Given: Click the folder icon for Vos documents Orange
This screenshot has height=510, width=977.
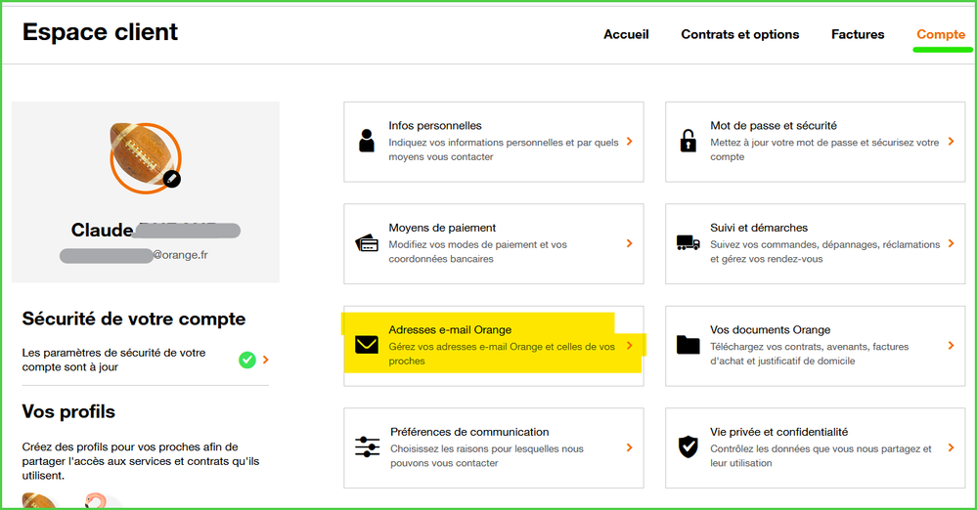Looking at the screenshot, I should tap(688, 345).
